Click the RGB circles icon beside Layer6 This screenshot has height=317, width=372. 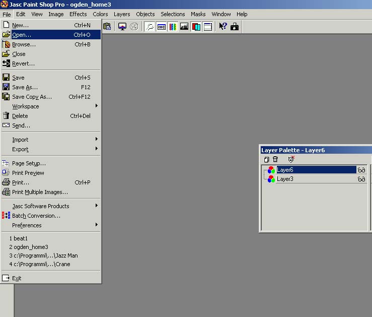click(x=271, y=170)
